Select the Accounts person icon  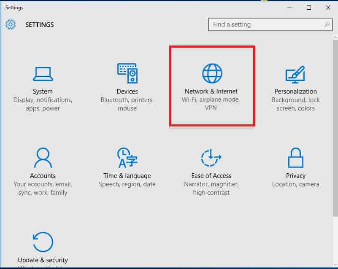pos(43,158)
